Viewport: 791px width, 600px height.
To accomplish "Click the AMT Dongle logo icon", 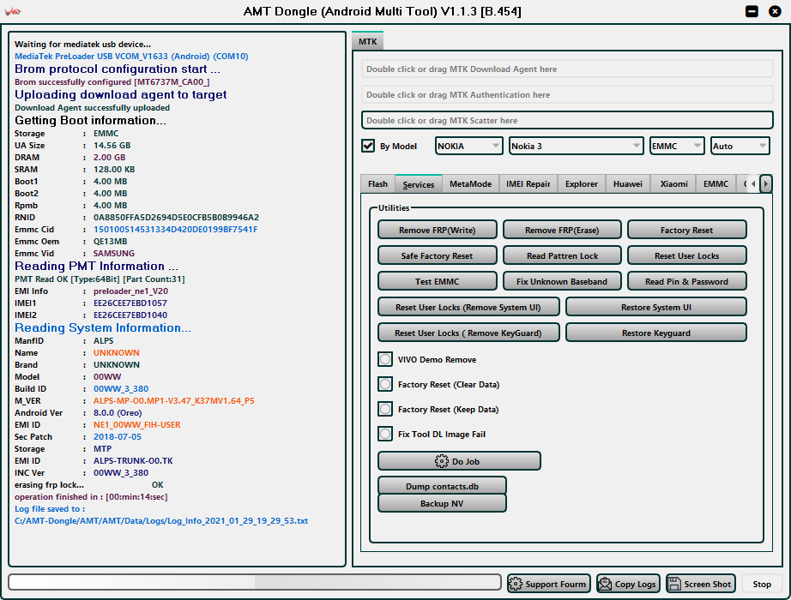I will [13, 11].
